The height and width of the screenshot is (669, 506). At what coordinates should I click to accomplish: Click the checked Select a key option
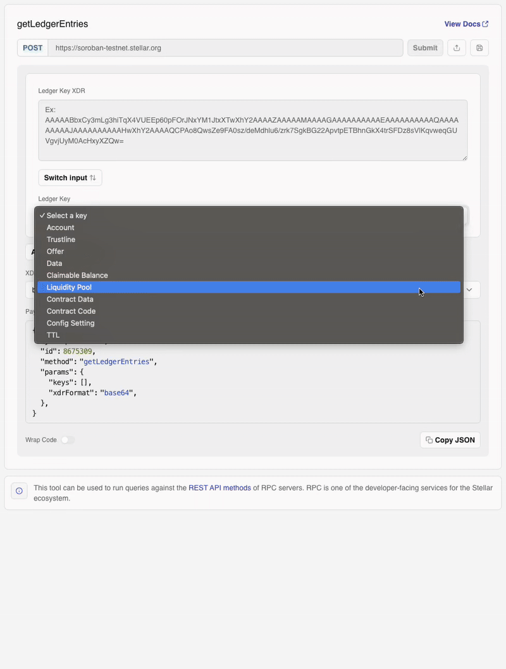tap(66, 215)
